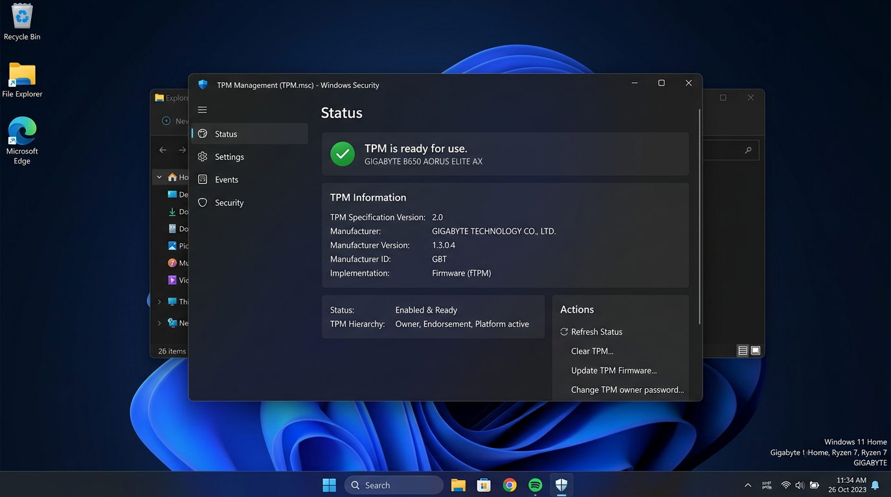
Task: Select Change TPM owner password
Action: [627, 390]
